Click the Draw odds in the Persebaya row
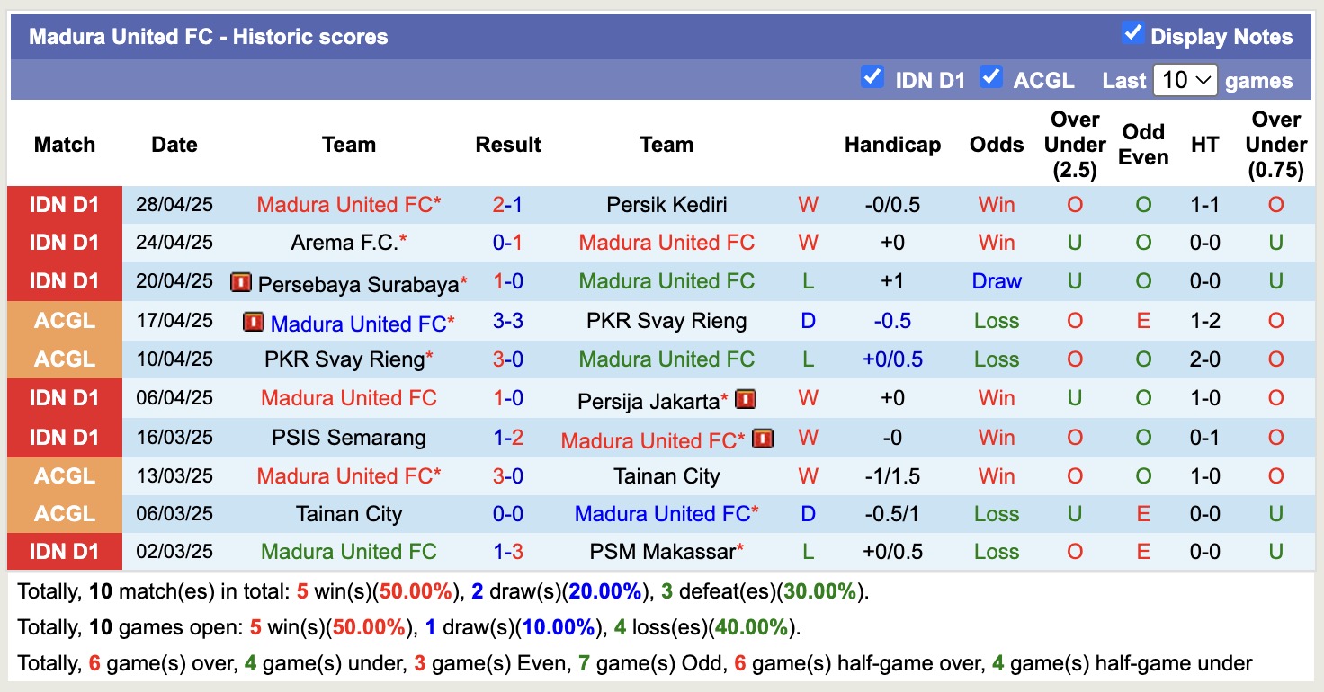The image size is (1324, 692). [997, 281]
